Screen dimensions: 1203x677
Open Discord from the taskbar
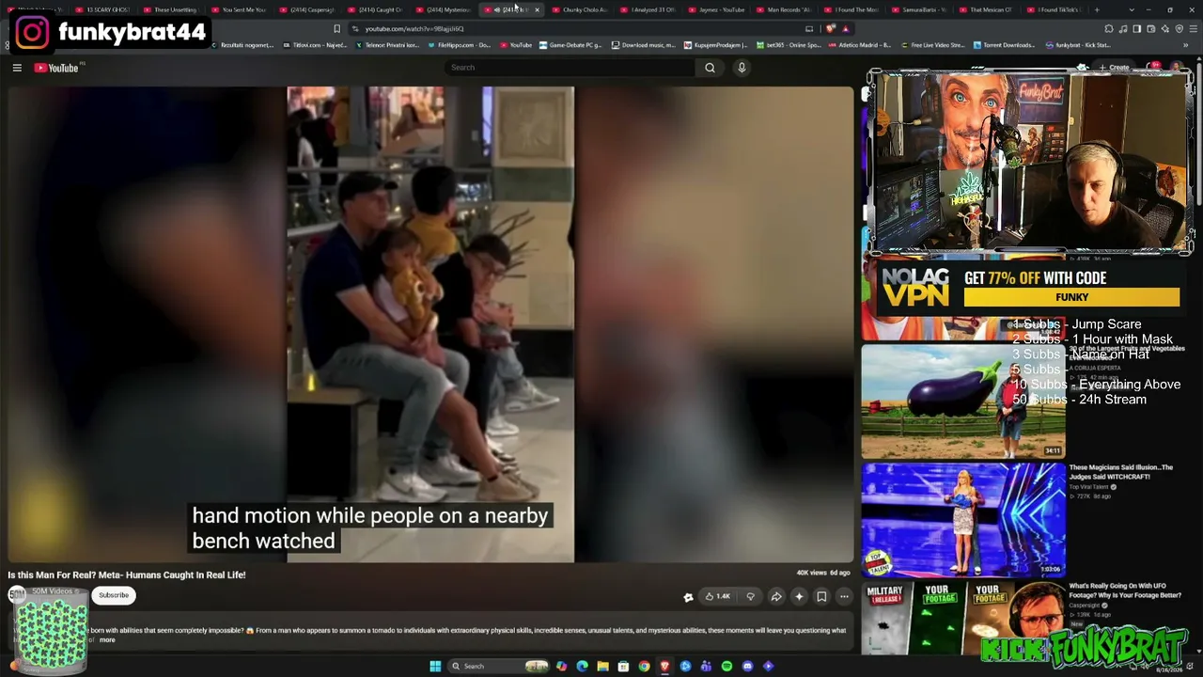(747, 667)
